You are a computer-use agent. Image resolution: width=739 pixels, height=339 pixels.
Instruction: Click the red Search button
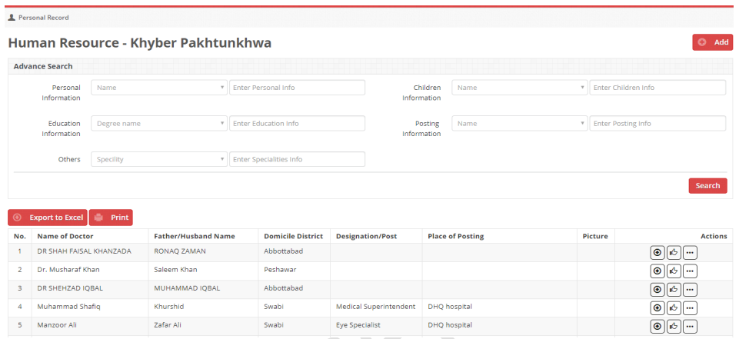[x=707, y=186]
